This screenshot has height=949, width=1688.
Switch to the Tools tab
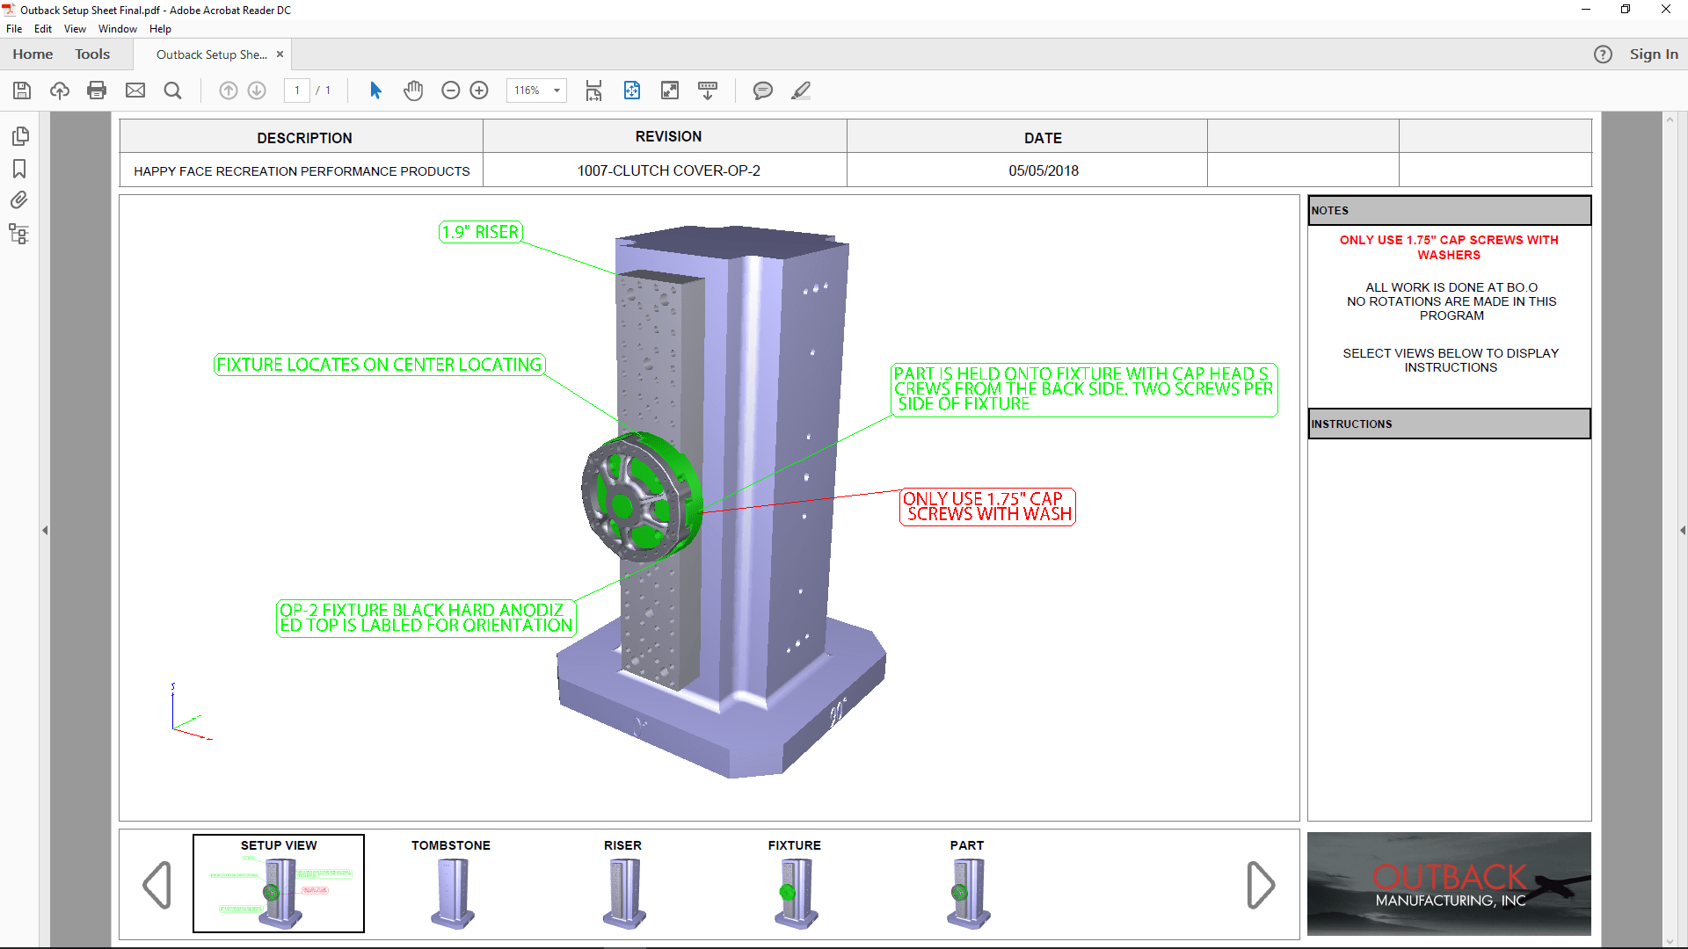pos(92,54)
